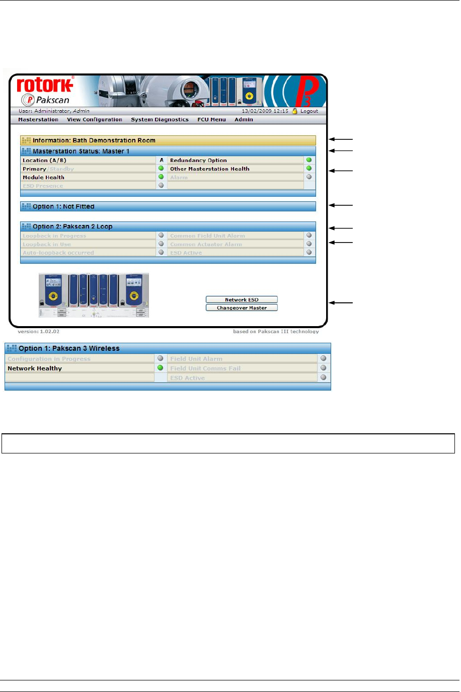This screenshot has width=461, height=692.
Task: Click the Loopback in Use indicator
Action: 161,244
